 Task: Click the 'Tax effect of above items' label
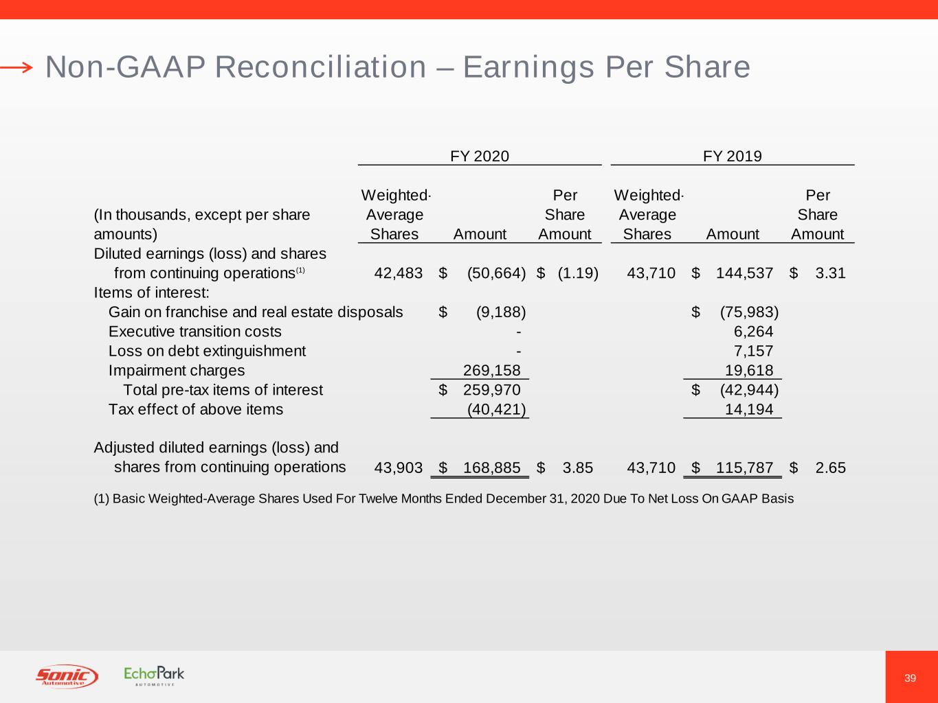click(196, 410)
